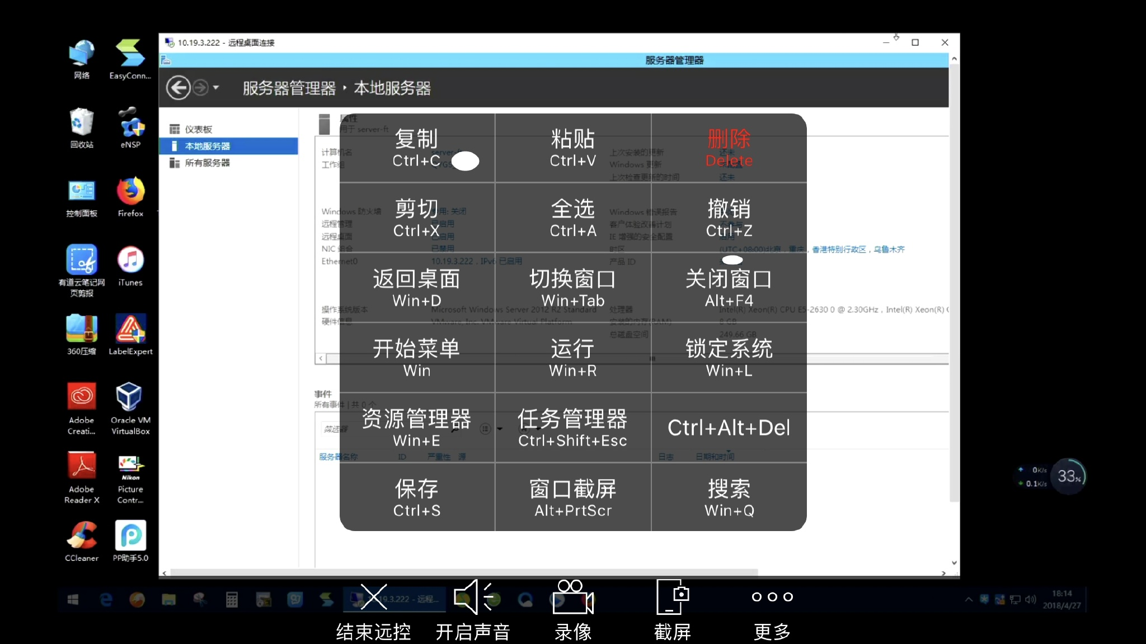1146x644 pixels.
Task: Open Oracle VM VirtualBox icon
Action: 130,409
